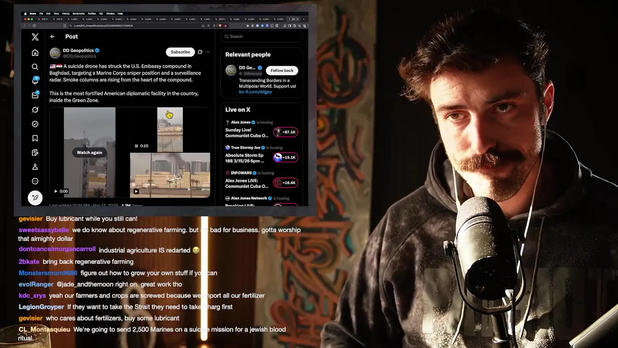
Task: Click Grok icon next to Subscribe
Action: point(200,52)
